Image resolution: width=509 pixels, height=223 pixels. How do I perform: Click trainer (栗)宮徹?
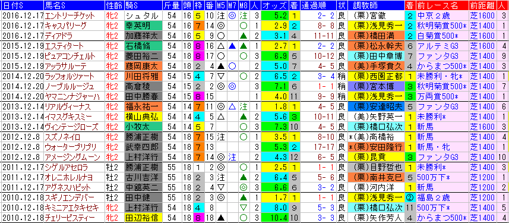(x=375, y=15)
